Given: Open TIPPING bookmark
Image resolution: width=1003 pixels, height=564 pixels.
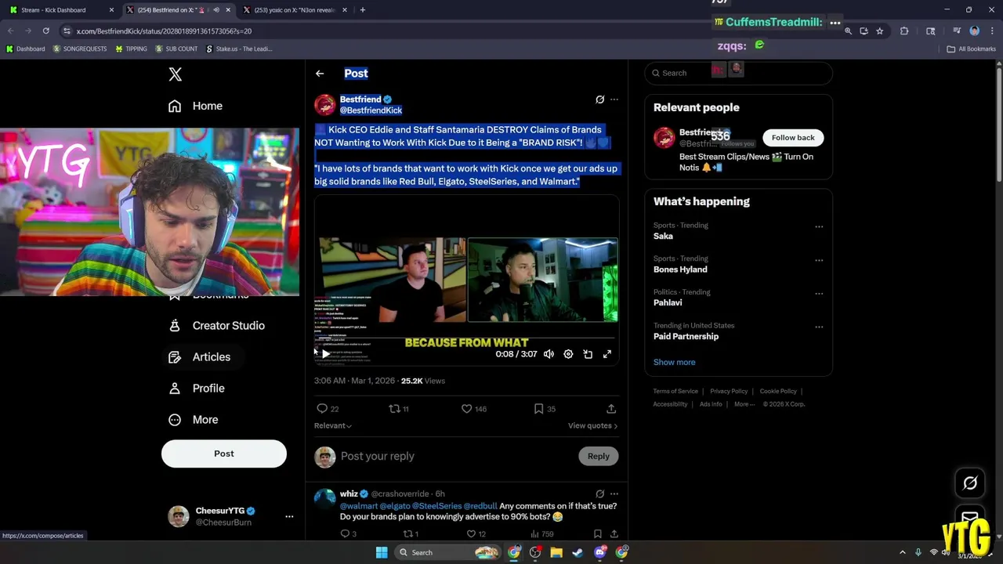Looking at the screenshot, I should [131, 49].
